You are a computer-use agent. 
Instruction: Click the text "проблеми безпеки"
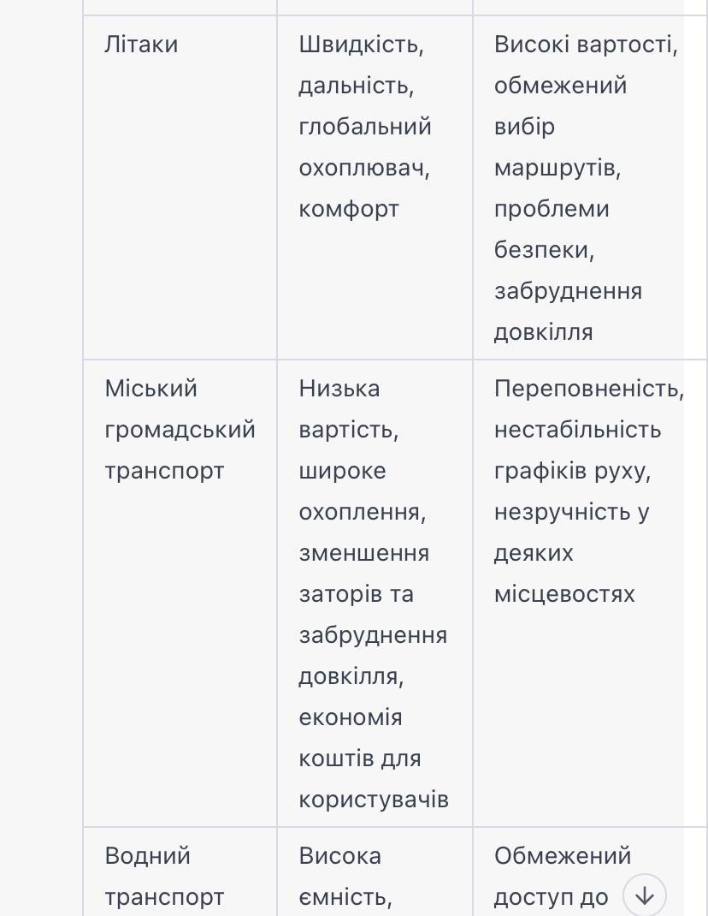coord(551,229)
